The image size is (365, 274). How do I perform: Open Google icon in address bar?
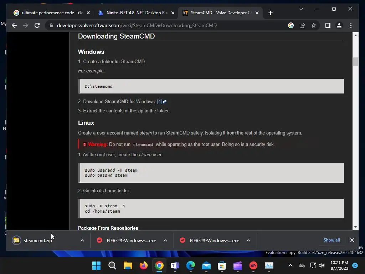tap(291, 25)
